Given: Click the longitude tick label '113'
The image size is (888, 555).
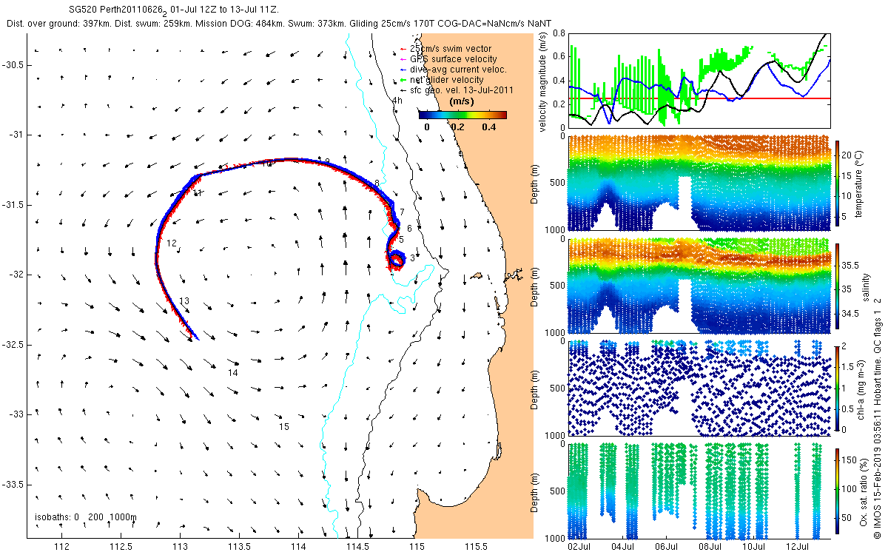Looking at the screenshot, I should (x=180, y=547).
